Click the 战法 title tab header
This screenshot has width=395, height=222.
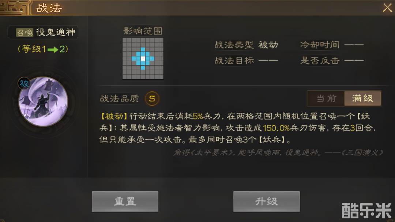[49, 8]
